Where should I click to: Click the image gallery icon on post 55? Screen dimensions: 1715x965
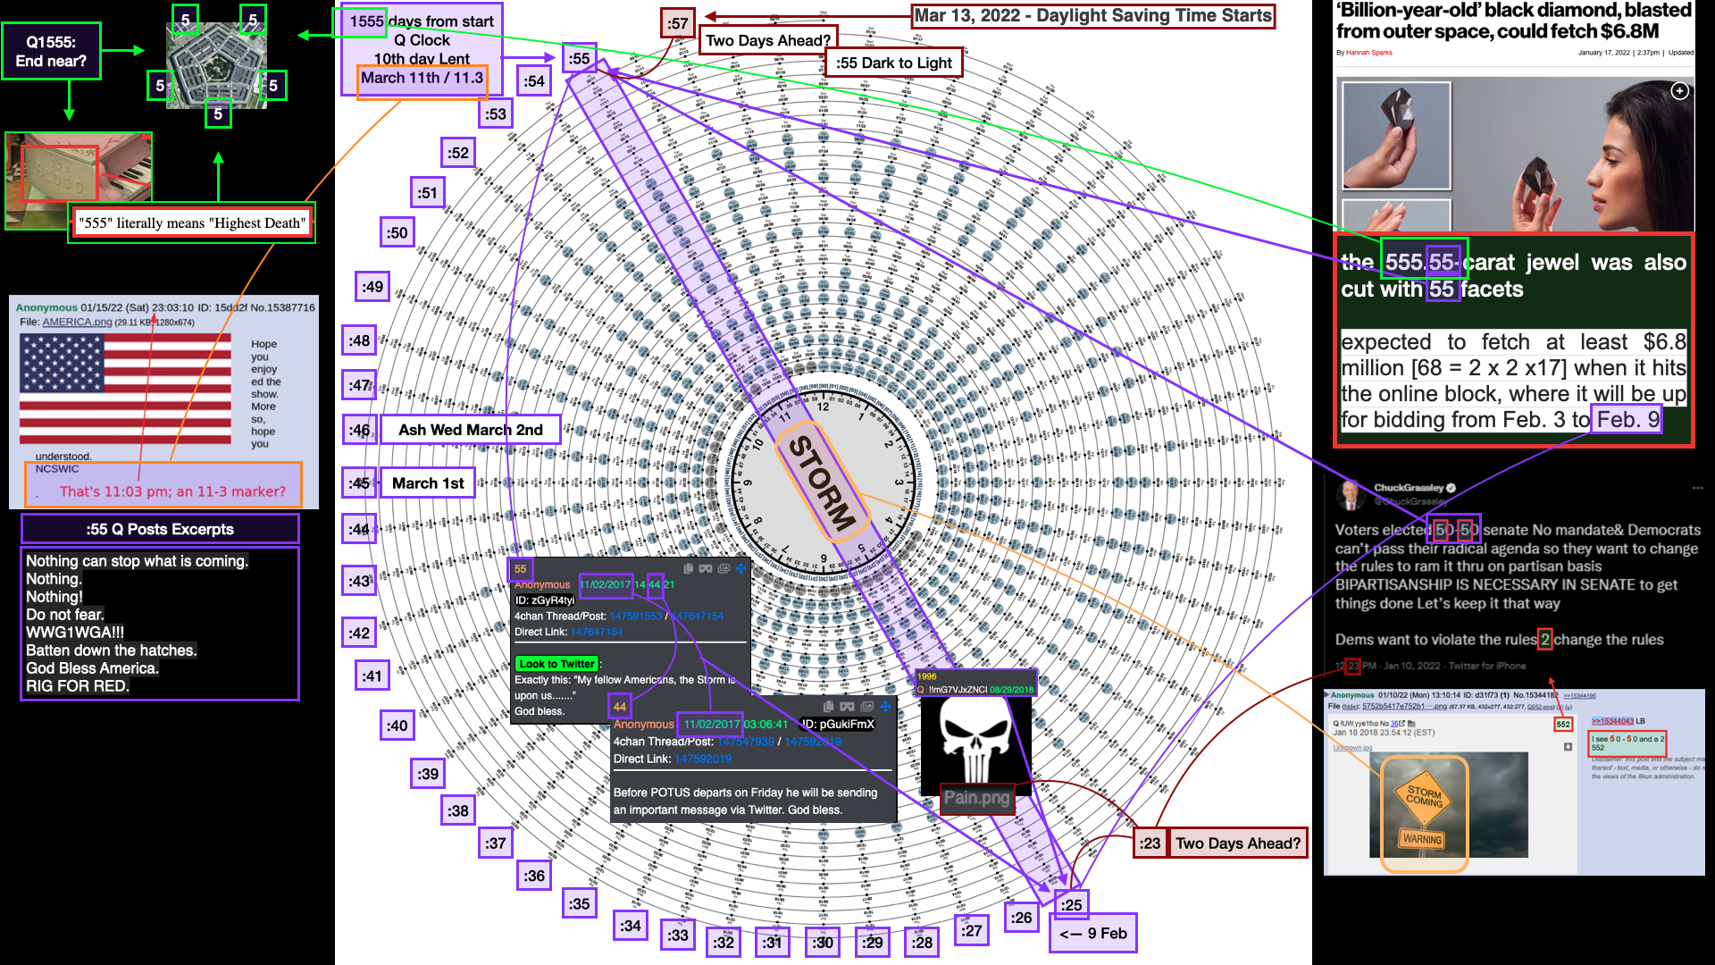(724, 568)
